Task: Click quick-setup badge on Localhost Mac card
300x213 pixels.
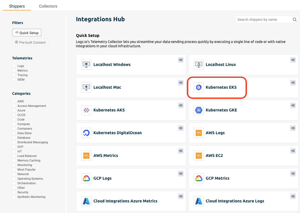Action: tap(181, 83)
